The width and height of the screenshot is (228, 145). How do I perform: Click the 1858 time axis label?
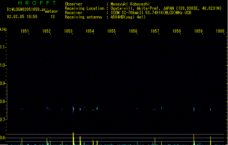pos(177,31)
